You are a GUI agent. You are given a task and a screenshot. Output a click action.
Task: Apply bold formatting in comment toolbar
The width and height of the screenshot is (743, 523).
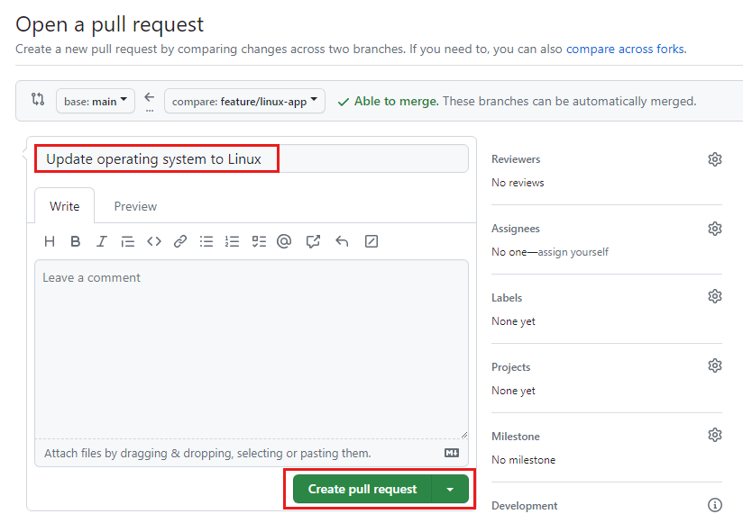coord(75,241)
